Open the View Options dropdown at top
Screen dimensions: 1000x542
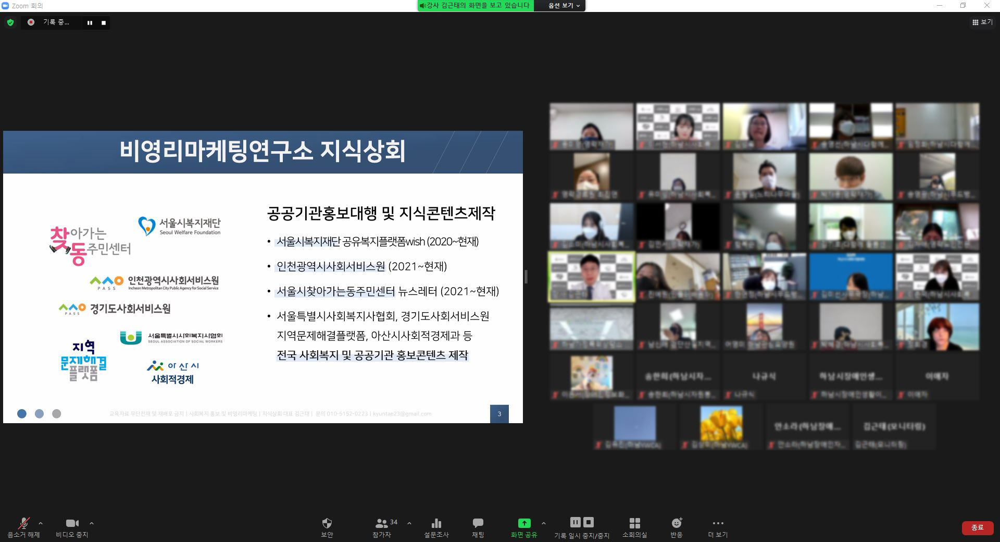click(564, 6)
